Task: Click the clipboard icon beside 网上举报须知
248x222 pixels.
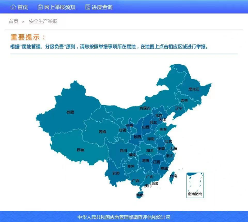Action: click(x=40, y=7)
